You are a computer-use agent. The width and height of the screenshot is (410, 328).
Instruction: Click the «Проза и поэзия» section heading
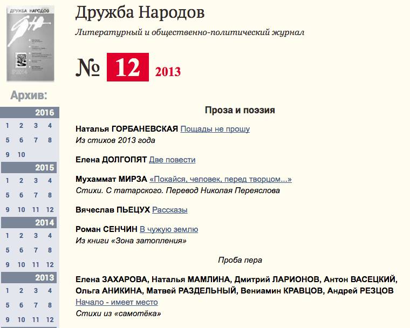coord(240,110)
